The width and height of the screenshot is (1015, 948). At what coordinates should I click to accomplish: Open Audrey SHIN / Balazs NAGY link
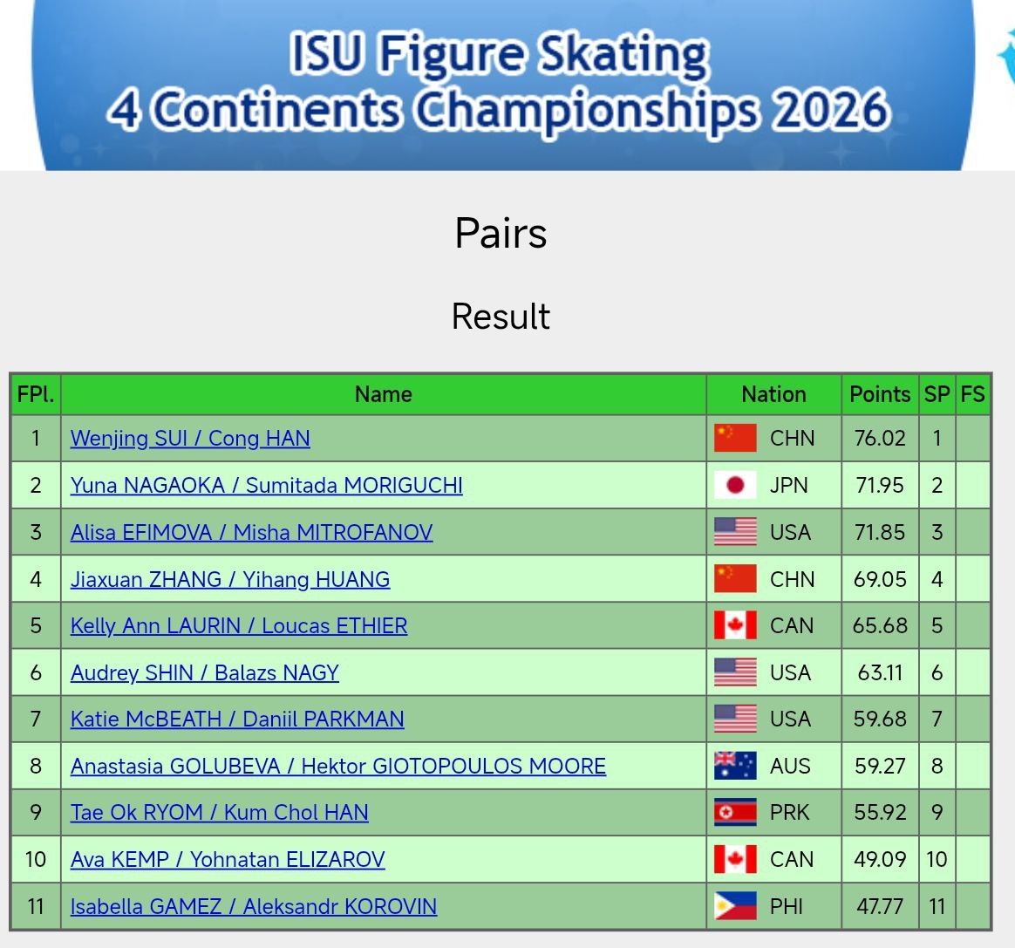coord(205,672)
